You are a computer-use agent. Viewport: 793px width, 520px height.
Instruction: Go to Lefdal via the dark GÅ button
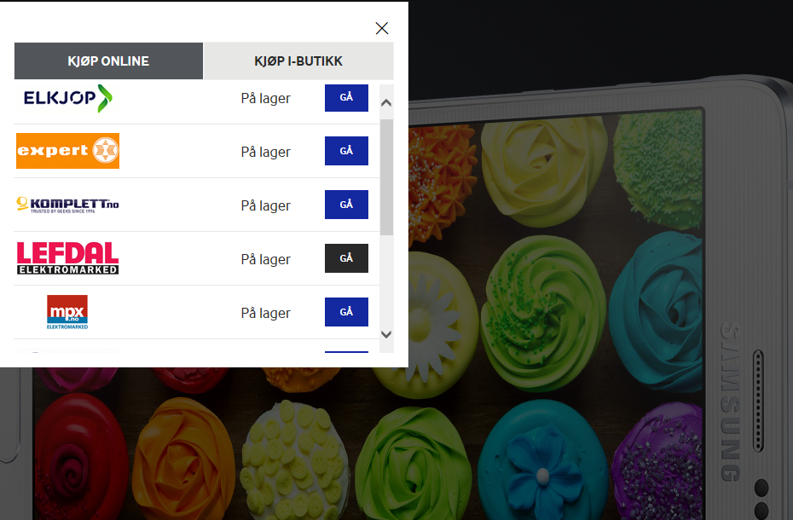346,258
